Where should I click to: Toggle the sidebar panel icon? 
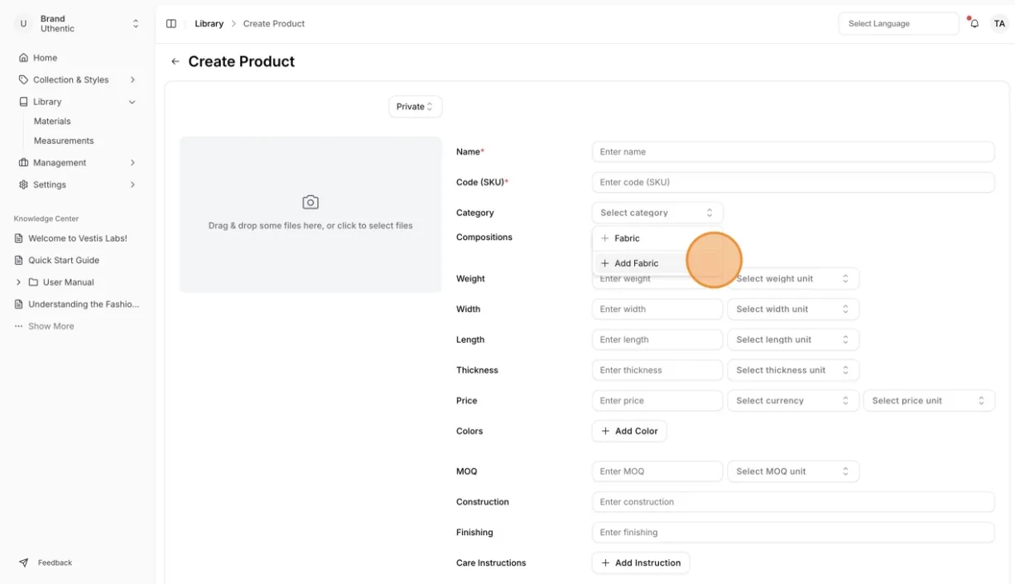tap(171, 24)
